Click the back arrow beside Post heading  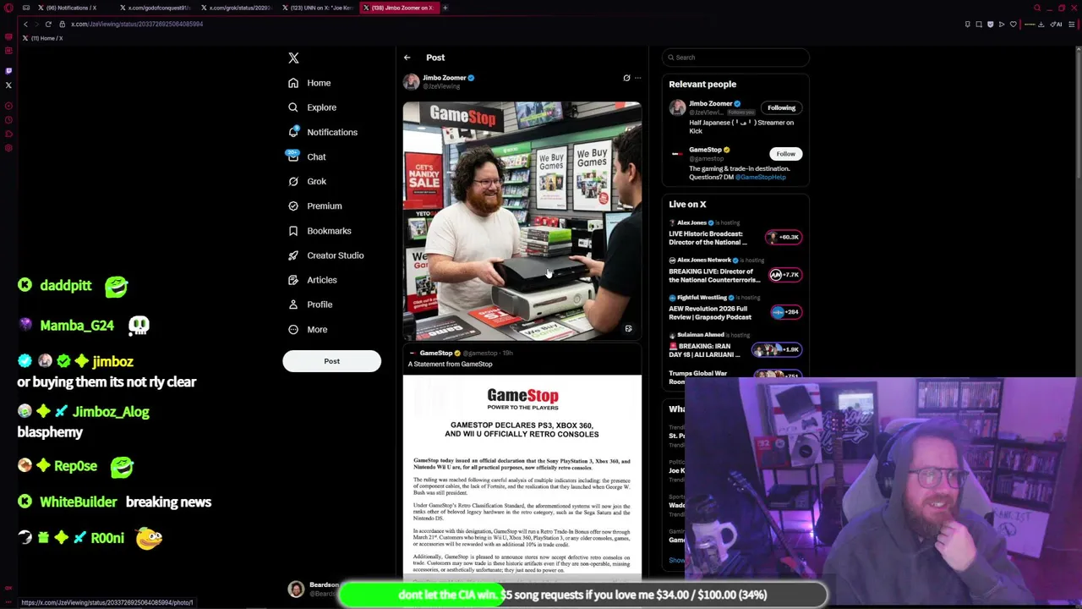[407, 58]
